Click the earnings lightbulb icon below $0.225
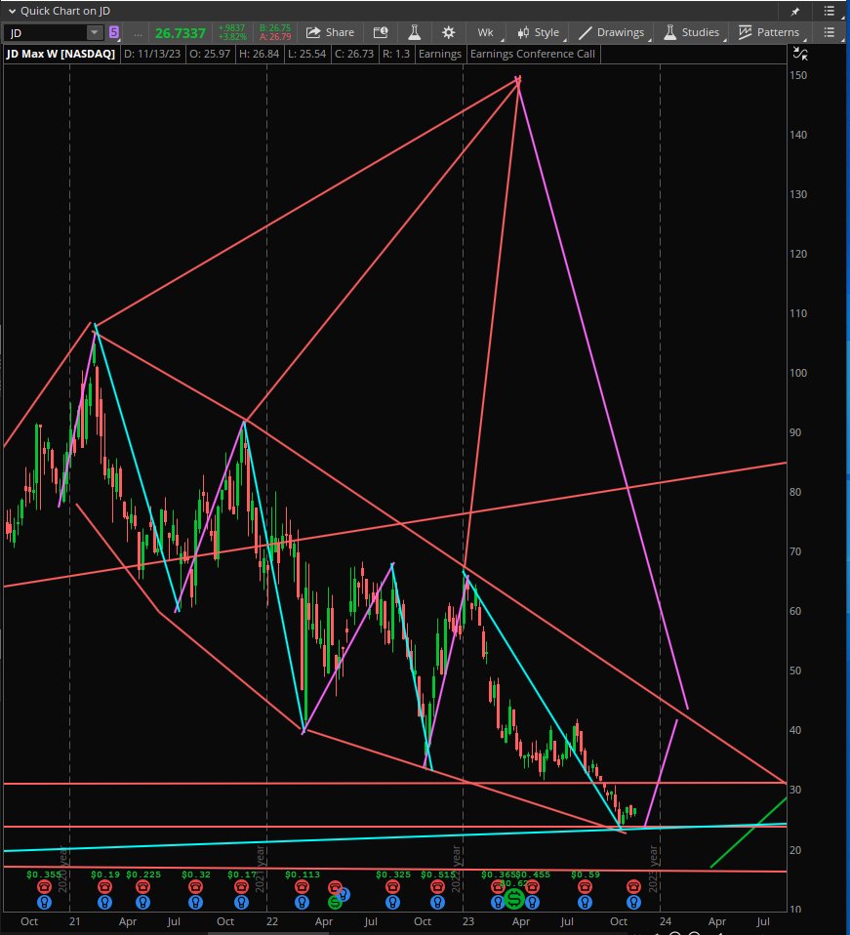 [142, 902]
